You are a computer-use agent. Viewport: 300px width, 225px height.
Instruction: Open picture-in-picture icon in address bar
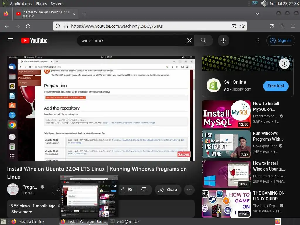(234, 26)
